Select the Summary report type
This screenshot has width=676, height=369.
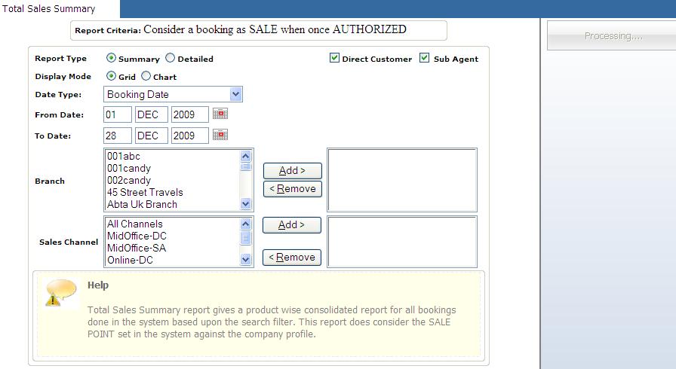(112, 58)
